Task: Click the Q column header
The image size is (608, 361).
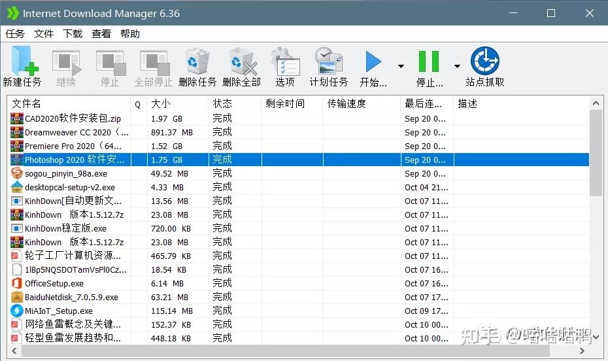Action: (x=139, y=103)
